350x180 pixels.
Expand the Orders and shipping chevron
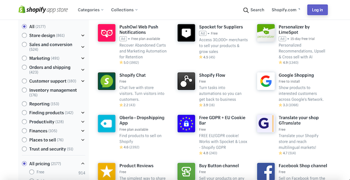click(x=83, y=70)
